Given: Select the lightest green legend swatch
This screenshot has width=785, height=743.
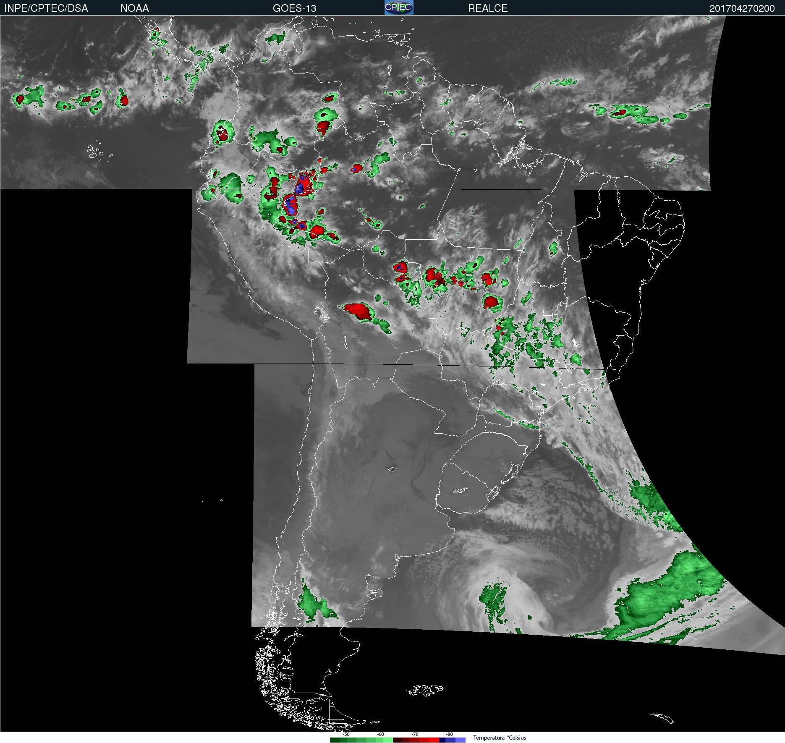Looking at the screenshot, I should click(x=388, y=740).
